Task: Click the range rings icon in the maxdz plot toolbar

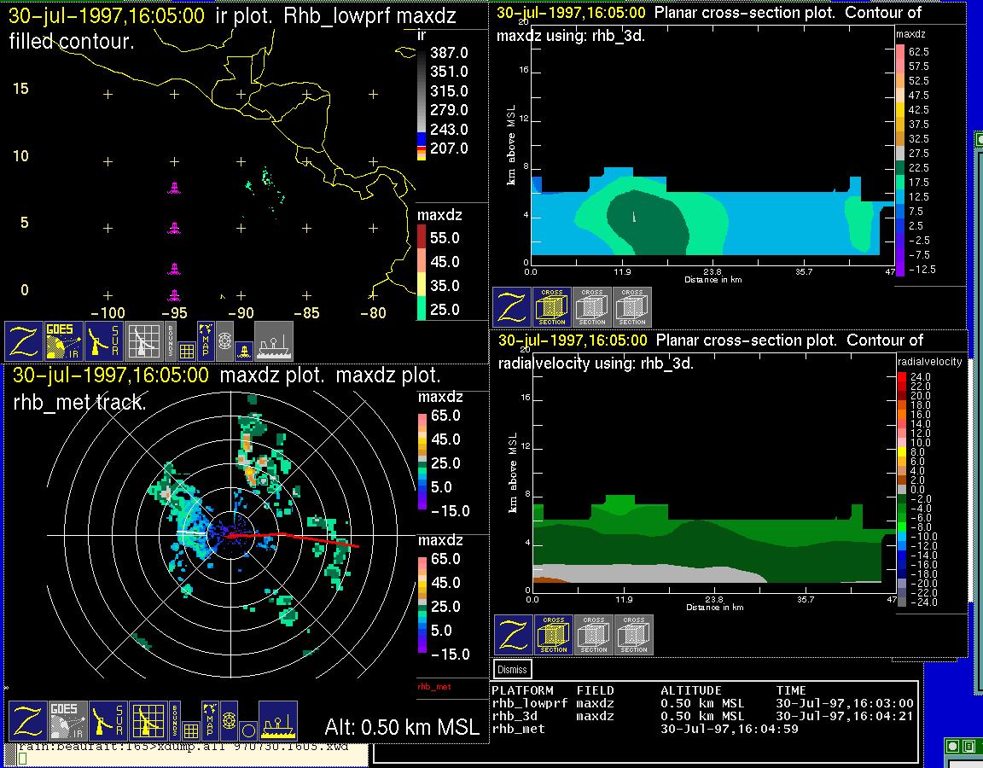Action: click(x=229, y=719)
